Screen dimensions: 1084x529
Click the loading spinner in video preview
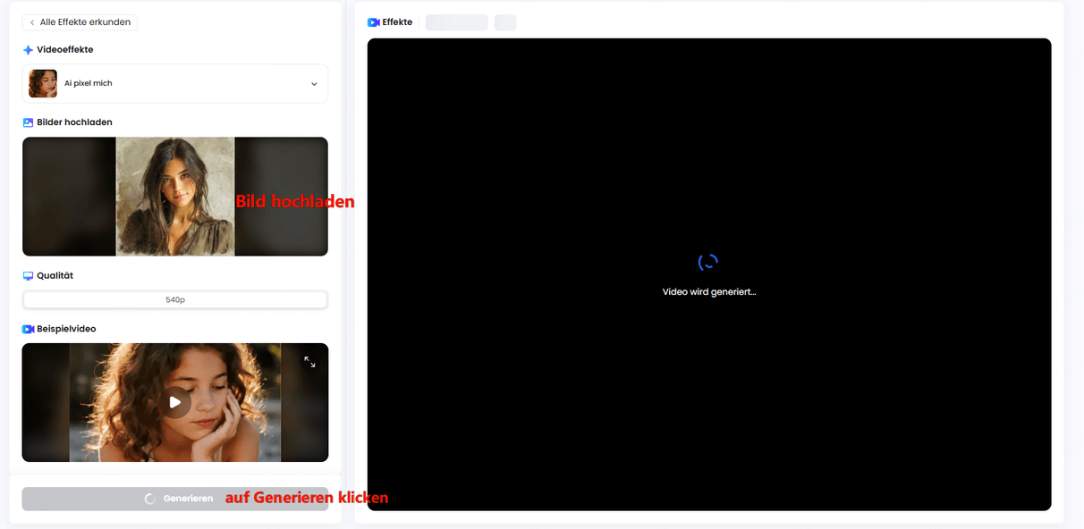pyautogui.click(x=708, y=262)
